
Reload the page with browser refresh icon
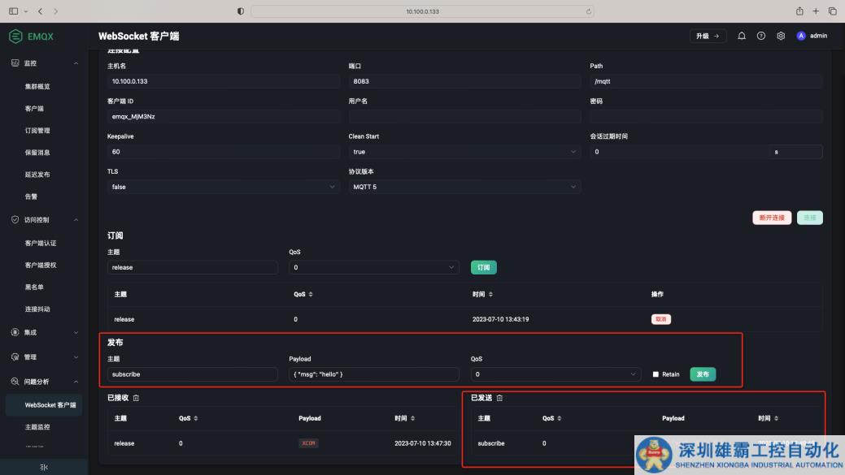pos(588,11)
